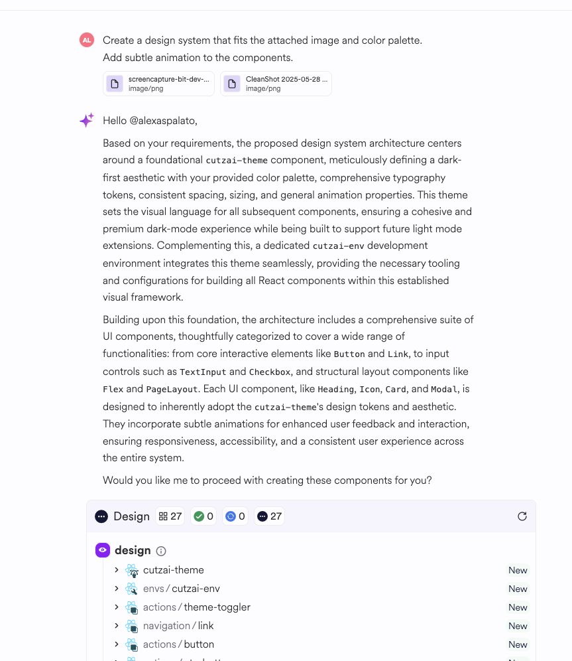Click the cutzai-theme component icon

coord(132,570)
